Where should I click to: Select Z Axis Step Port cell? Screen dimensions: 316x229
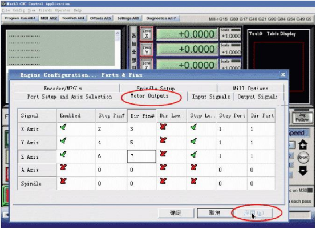[x=232, y=156]
